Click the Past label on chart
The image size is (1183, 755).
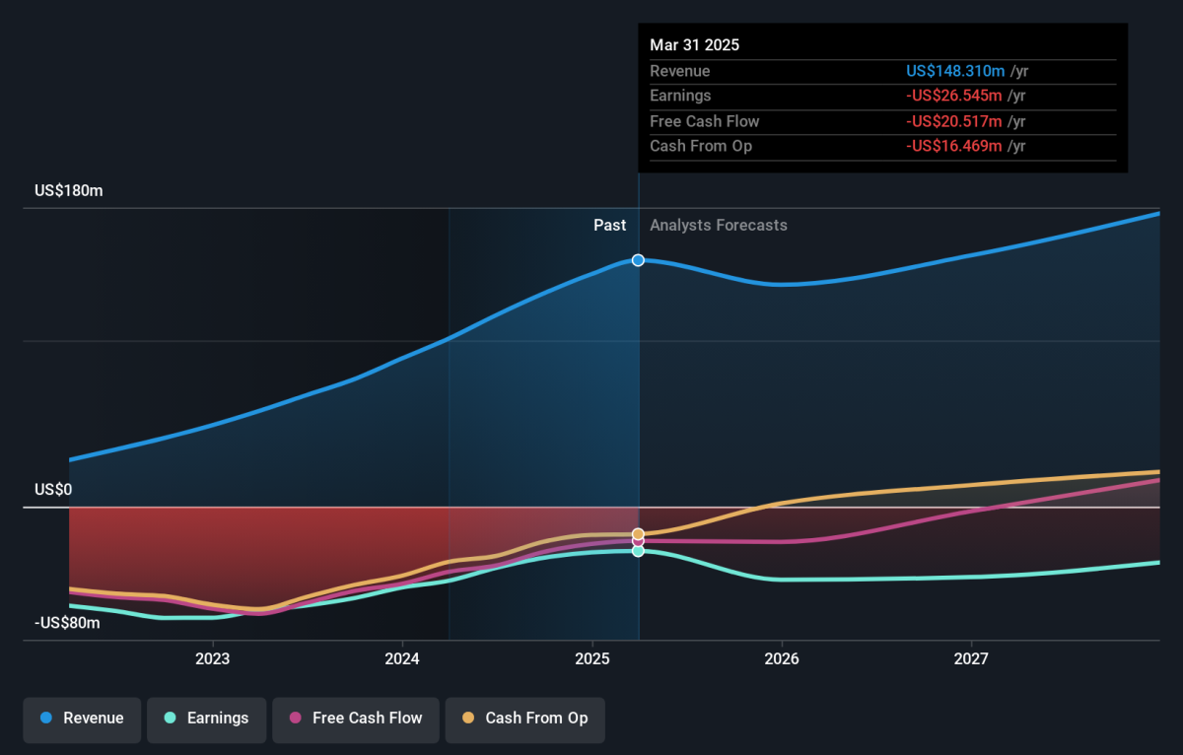[609, 225]
